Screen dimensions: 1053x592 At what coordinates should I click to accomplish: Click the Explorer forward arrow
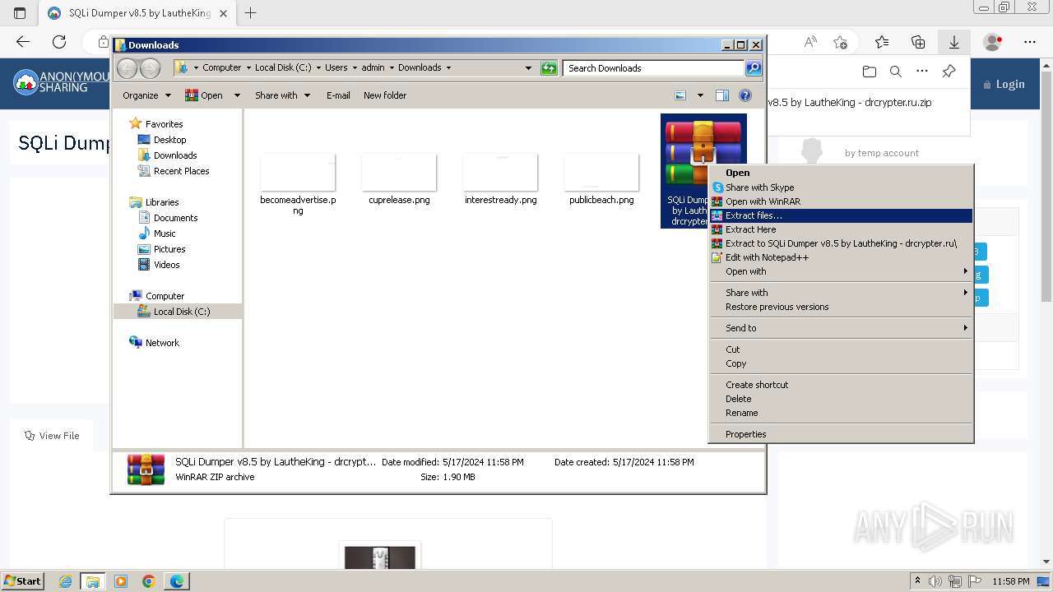coord(150,68)
